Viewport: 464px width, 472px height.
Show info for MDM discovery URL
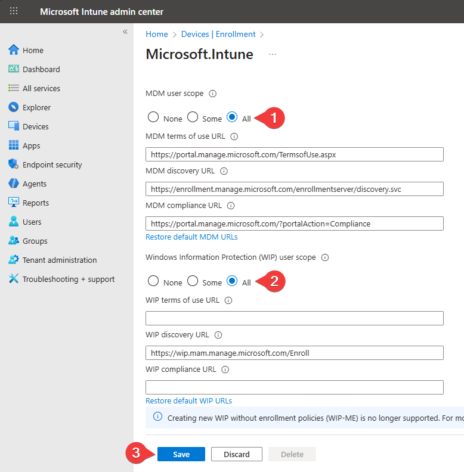224,171
